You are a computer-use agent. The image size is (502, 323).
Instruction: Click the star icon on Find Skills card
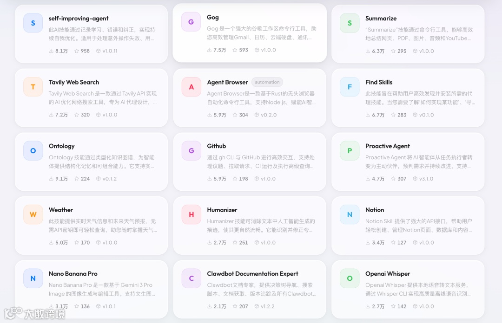pyautogui.click(x=393, y=115)
